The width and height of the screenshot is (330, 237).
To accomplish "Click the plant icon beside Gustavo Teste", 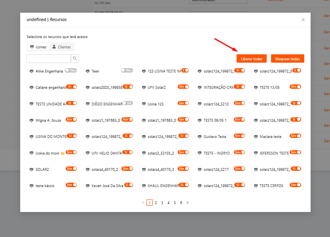I will [200, 137].
